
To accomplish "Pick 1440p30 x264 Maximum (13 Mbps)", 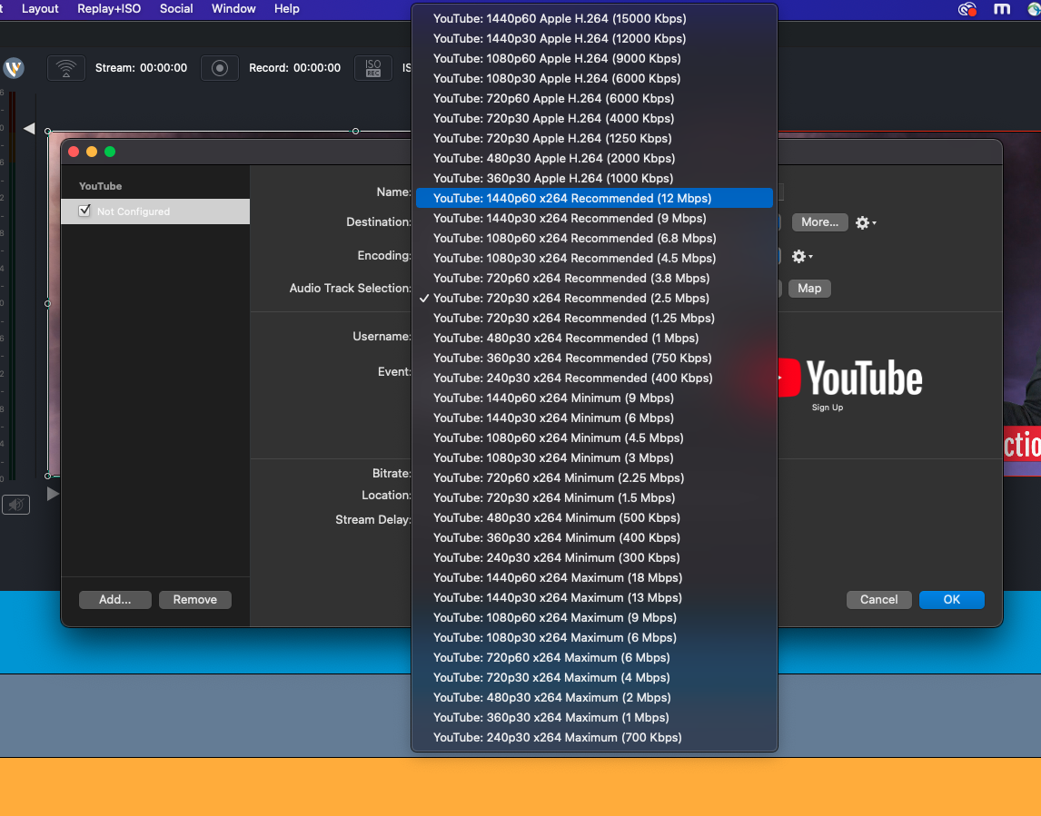I will coord(594,597).
